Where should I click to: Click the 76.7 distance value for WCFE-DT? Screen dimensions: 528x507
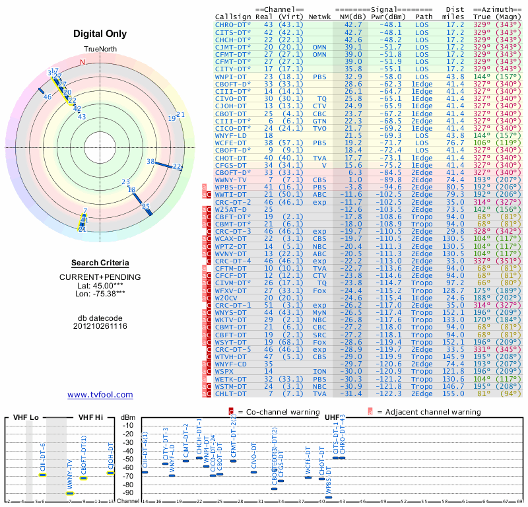coord(455,143)
